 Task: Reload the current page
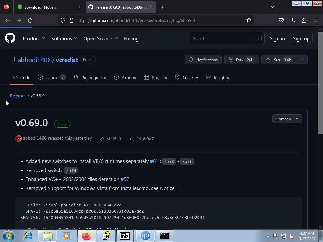coord(30,20)
